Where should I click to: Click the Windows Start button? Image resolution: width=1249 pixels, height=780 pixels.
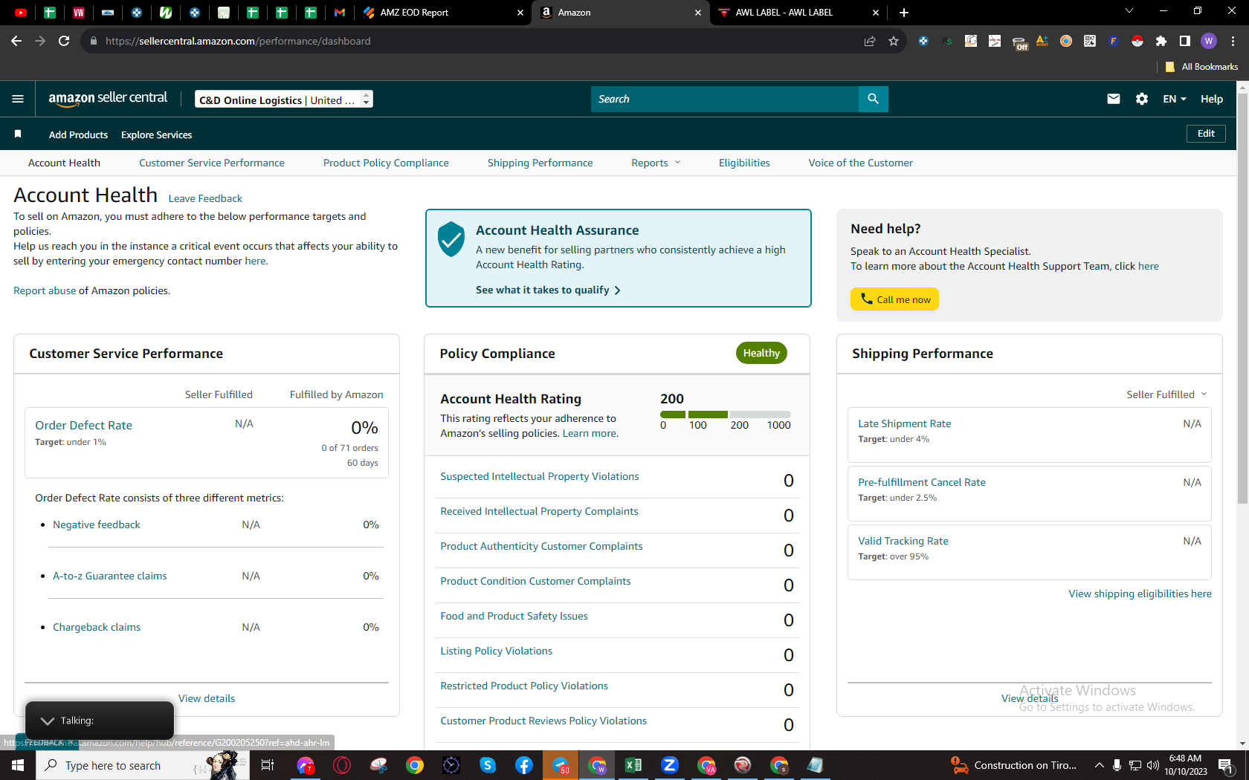(x=18, y=765)
